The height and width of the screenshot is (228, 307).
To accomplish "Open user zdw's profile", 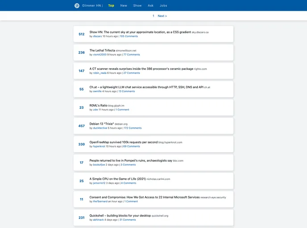I will pyautogui.click(x=95, y=110).
